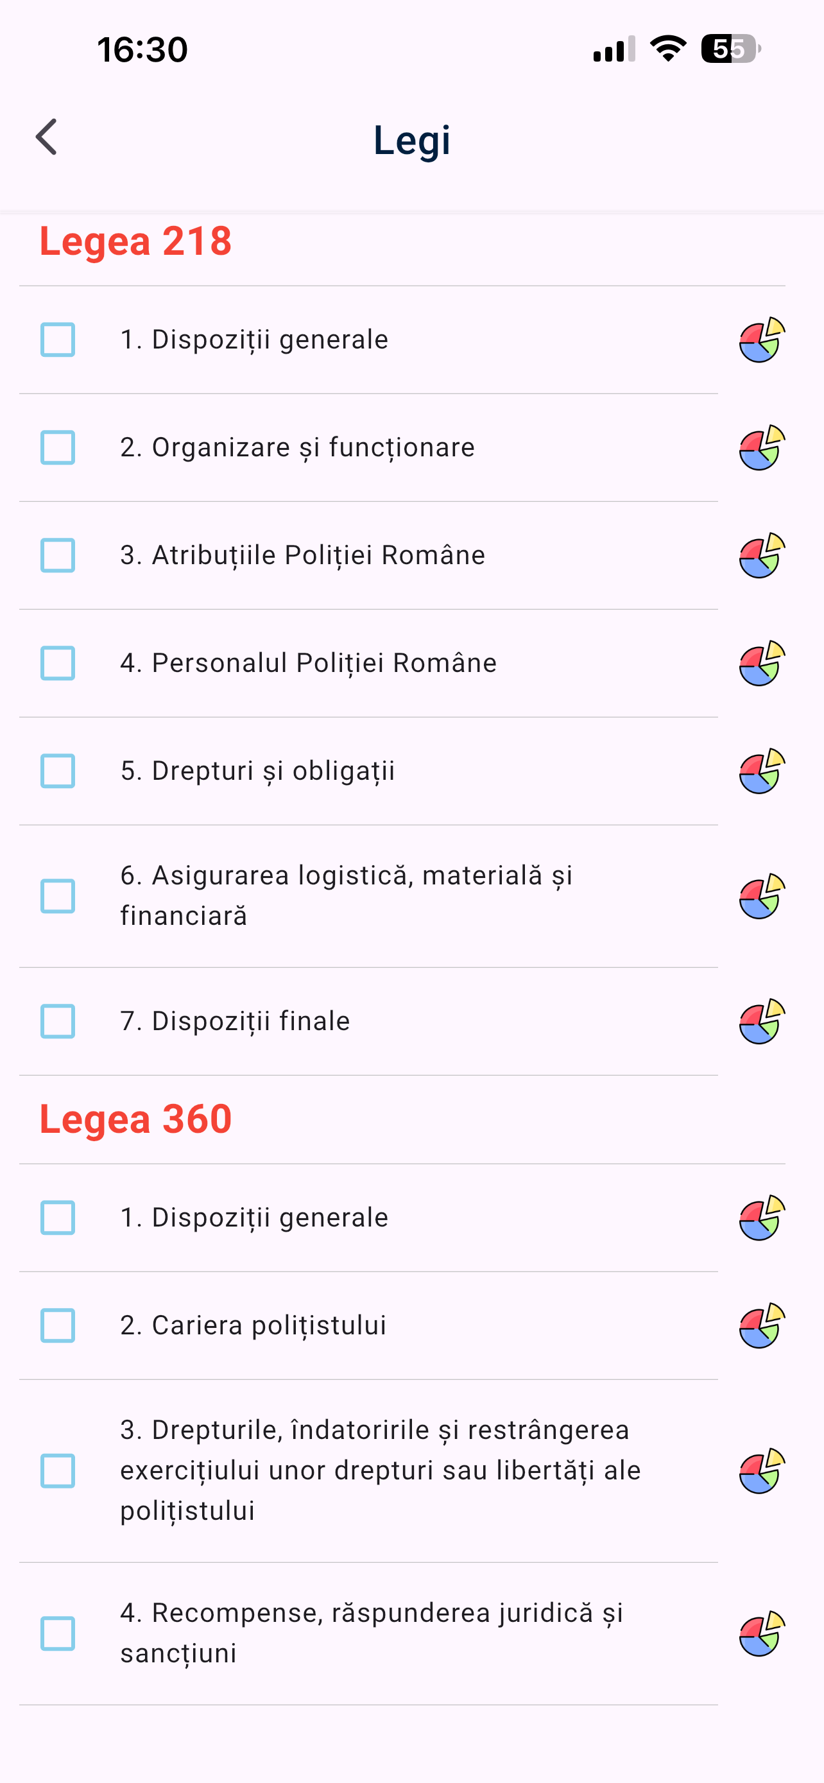824x1783 pixels.
Task: Select checkbox for Drepturi și obligații
Action: coord(57,771)
